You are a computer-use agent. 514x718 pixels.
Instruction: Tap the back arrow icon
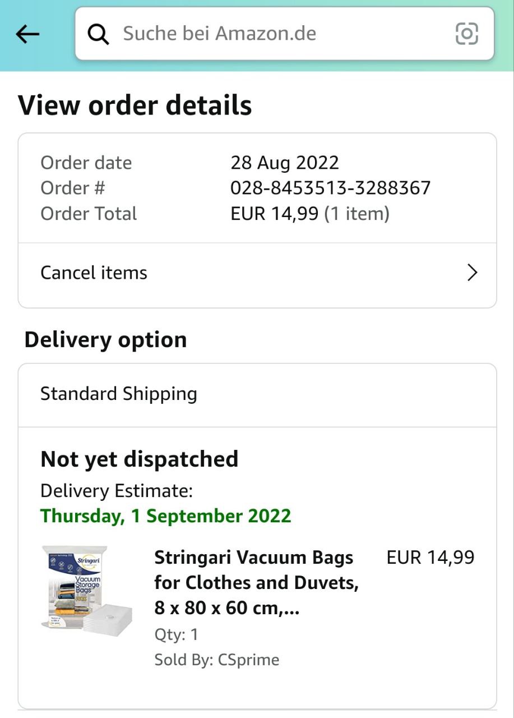pos(27,34)
